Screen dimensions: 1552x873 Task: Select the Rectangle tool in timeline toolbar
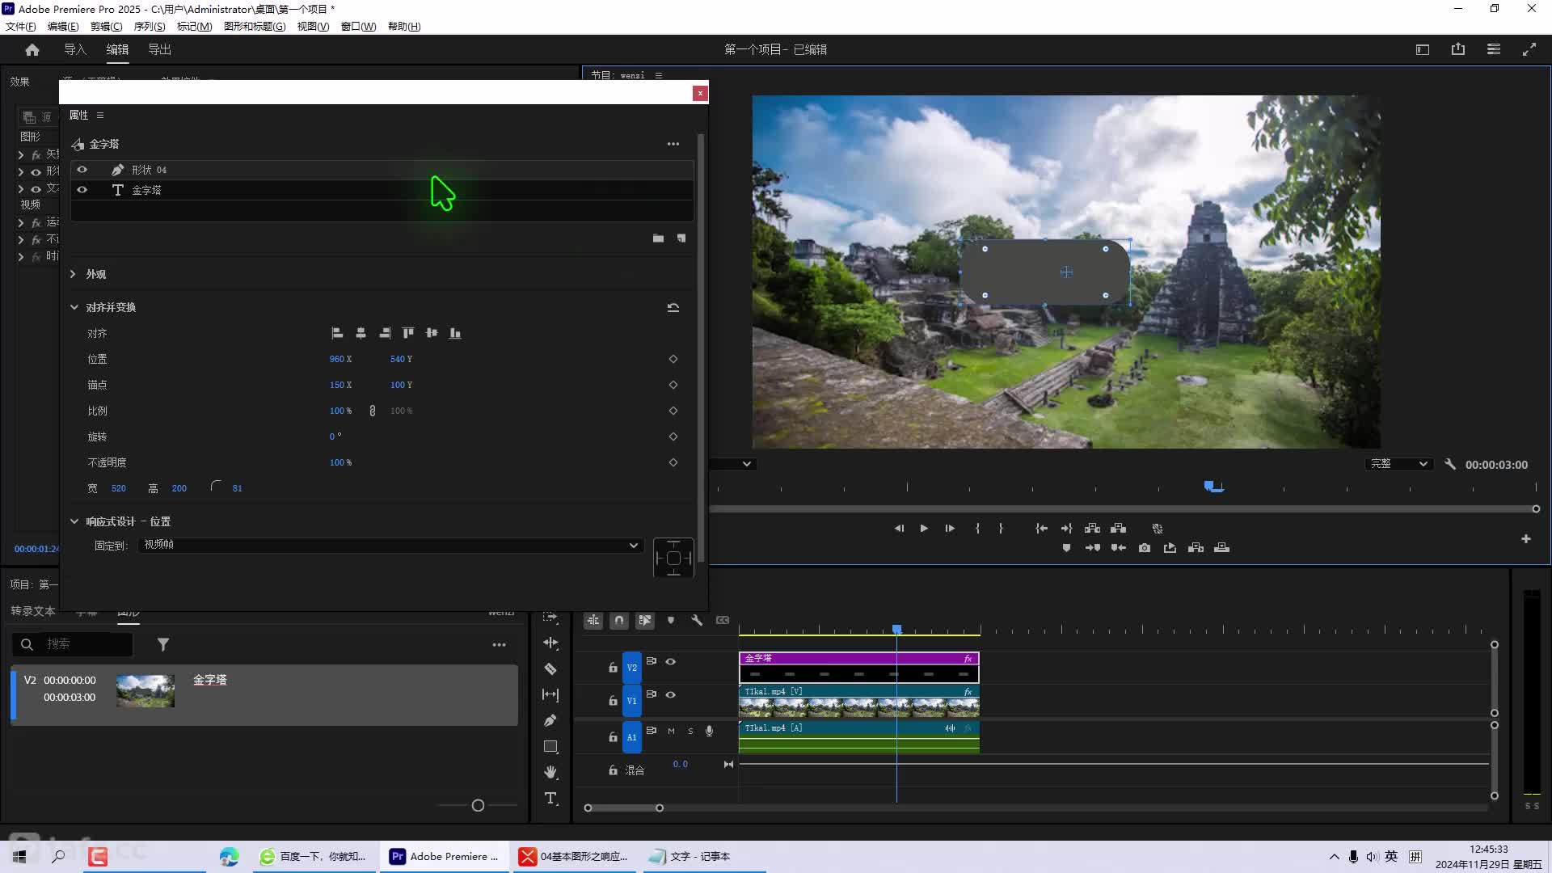tap(550, 747)
